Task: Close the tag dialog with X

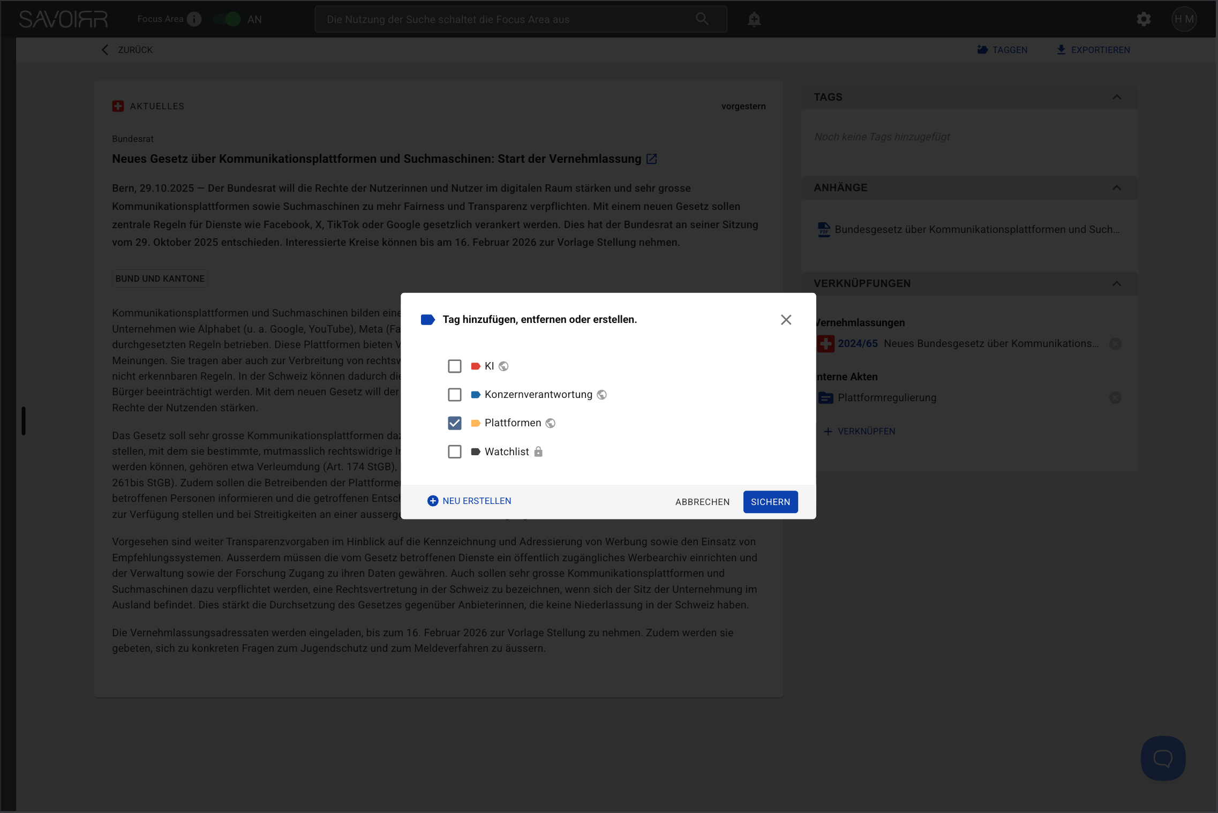Action: (786, 320)
